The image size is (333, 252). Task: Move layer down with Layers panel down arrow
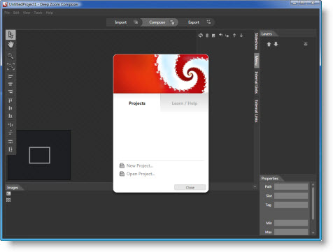[x=276, y=44]
